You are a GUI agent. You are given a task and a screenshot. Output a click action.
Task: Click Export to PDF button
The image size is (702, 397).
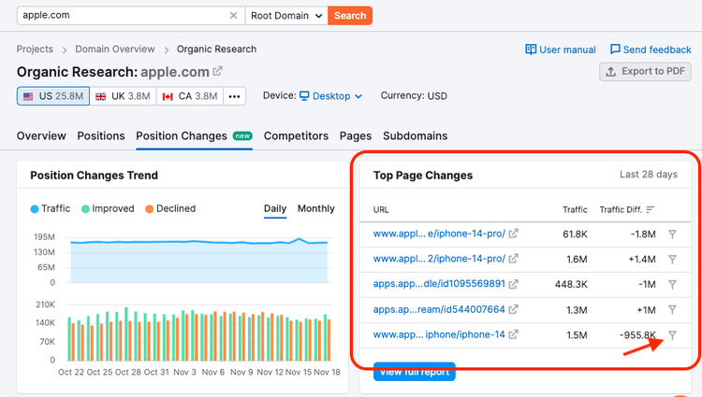[645, 71]
